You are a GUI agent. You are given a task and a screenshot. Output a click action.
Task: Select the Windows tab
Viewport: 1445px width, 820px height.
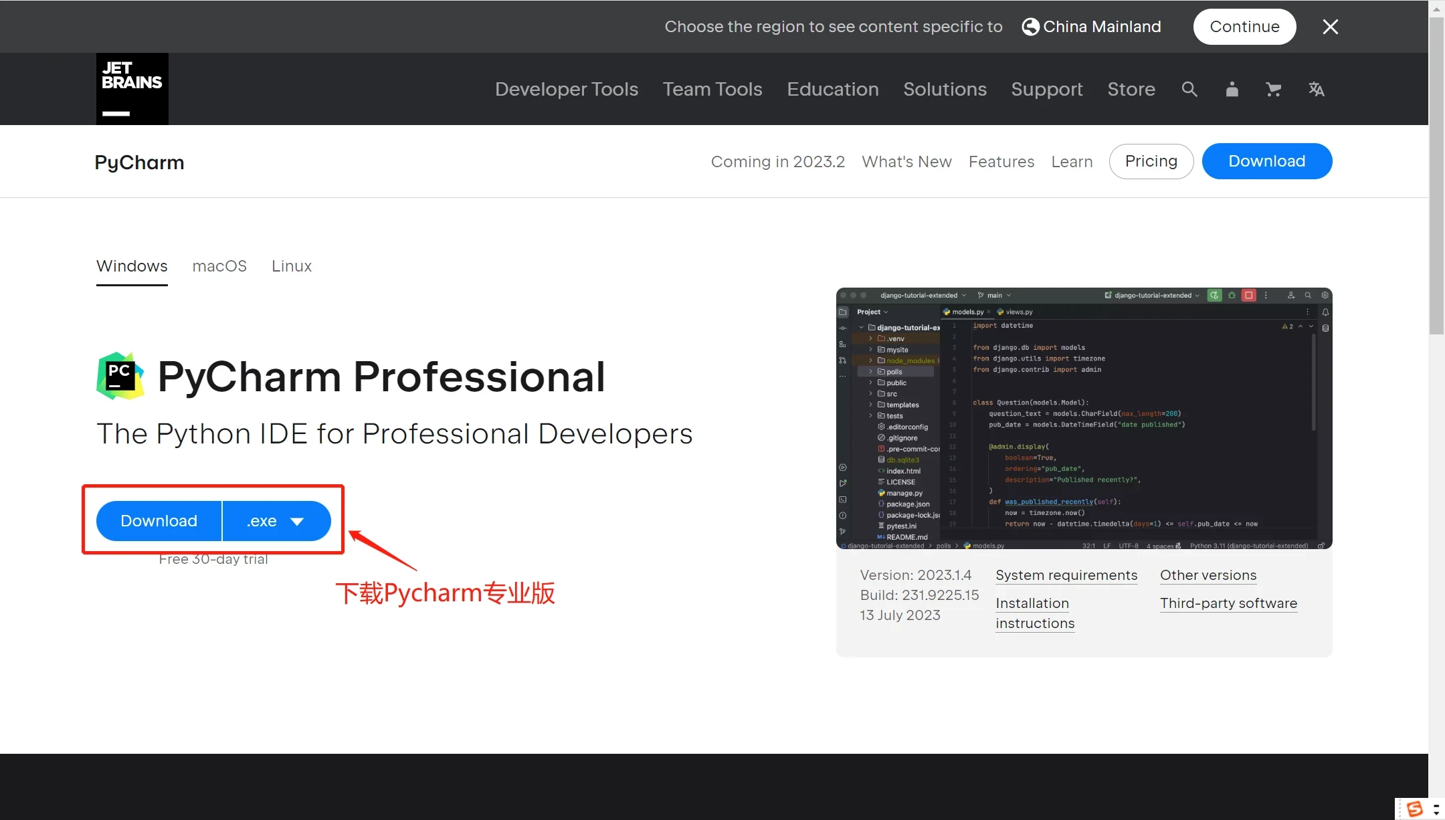pyautogui.click(x=132, y=265)
